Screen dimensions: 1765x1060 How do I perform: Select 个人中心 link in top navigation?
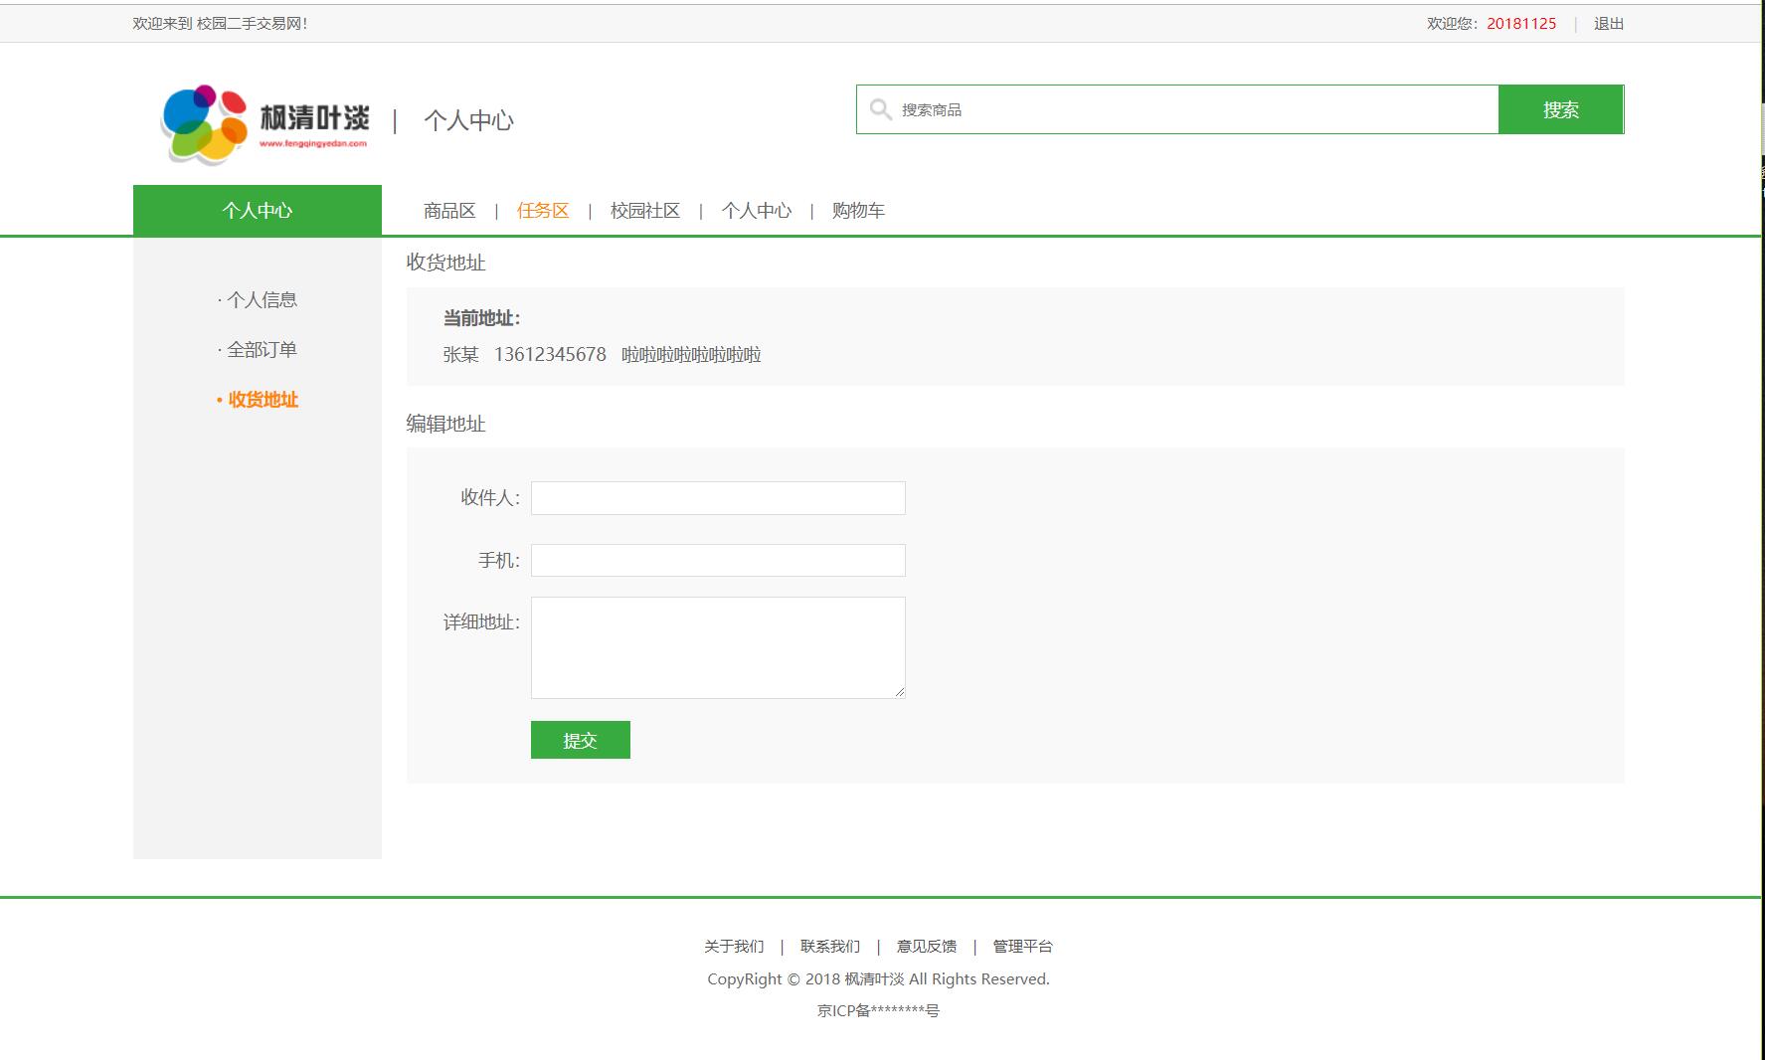click(x=757, y=211)
